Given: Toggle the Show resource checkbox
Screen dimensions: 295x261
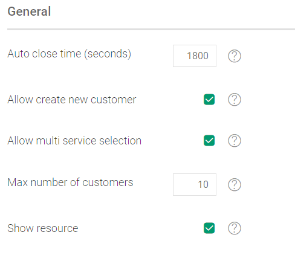Looking at the screenshot, I should [209, 228].
